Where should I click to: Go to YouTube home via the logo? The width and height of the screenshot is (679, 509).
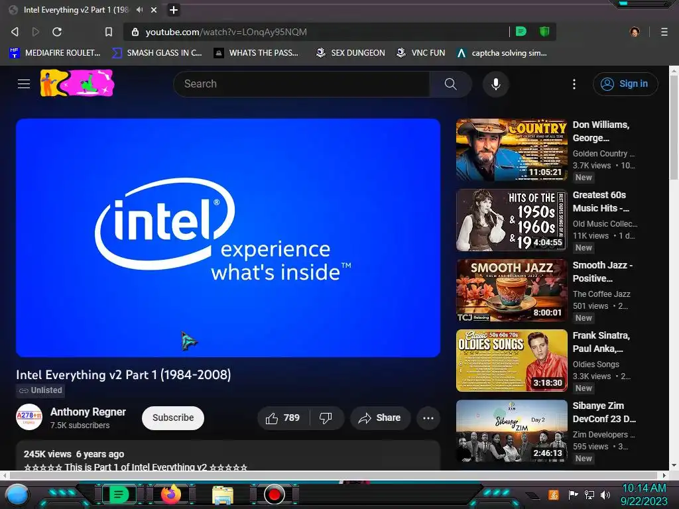coord(77,83)
